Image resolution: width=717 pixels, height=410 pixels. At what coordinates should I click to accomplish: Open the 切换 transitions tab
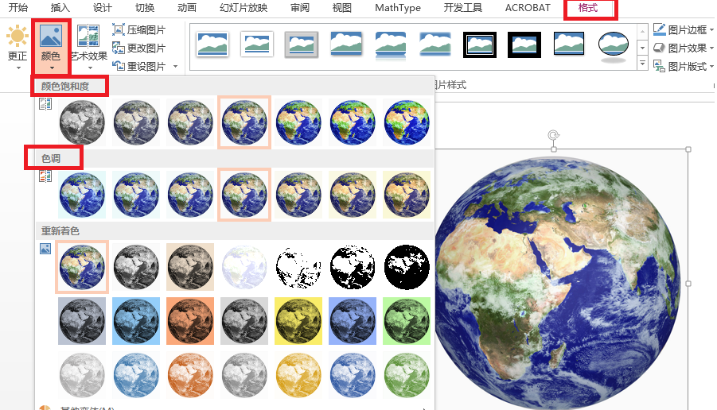pos(145,8)
